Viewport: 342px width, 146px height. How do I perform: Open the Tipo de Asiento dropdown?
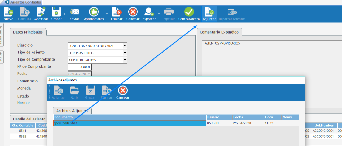[x=125, y=53]
